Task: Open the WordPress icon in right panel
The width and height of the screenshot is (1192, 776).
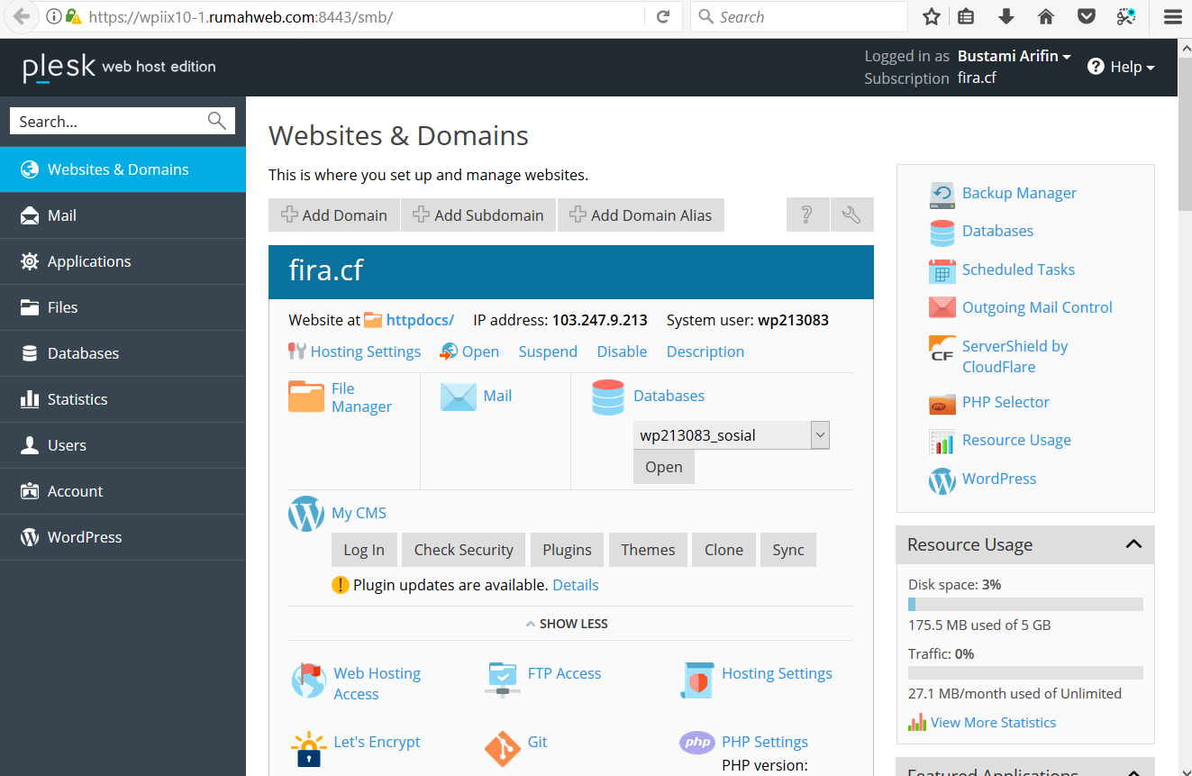Action: pyautogui.click(x=942, y=480)
